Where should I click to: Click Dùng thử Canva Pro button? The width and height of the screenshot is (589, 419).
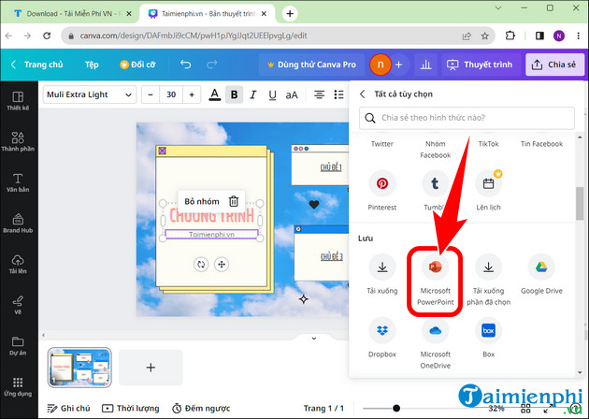click(x=311, y=65)
